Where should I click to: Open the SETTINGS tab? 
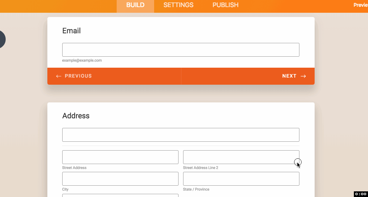178,5
